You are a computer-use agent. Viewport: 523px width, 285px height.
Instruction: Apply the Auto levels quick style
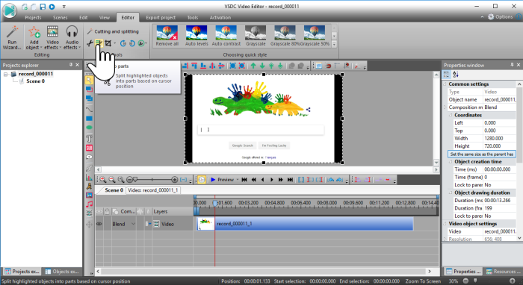[196, 36]
